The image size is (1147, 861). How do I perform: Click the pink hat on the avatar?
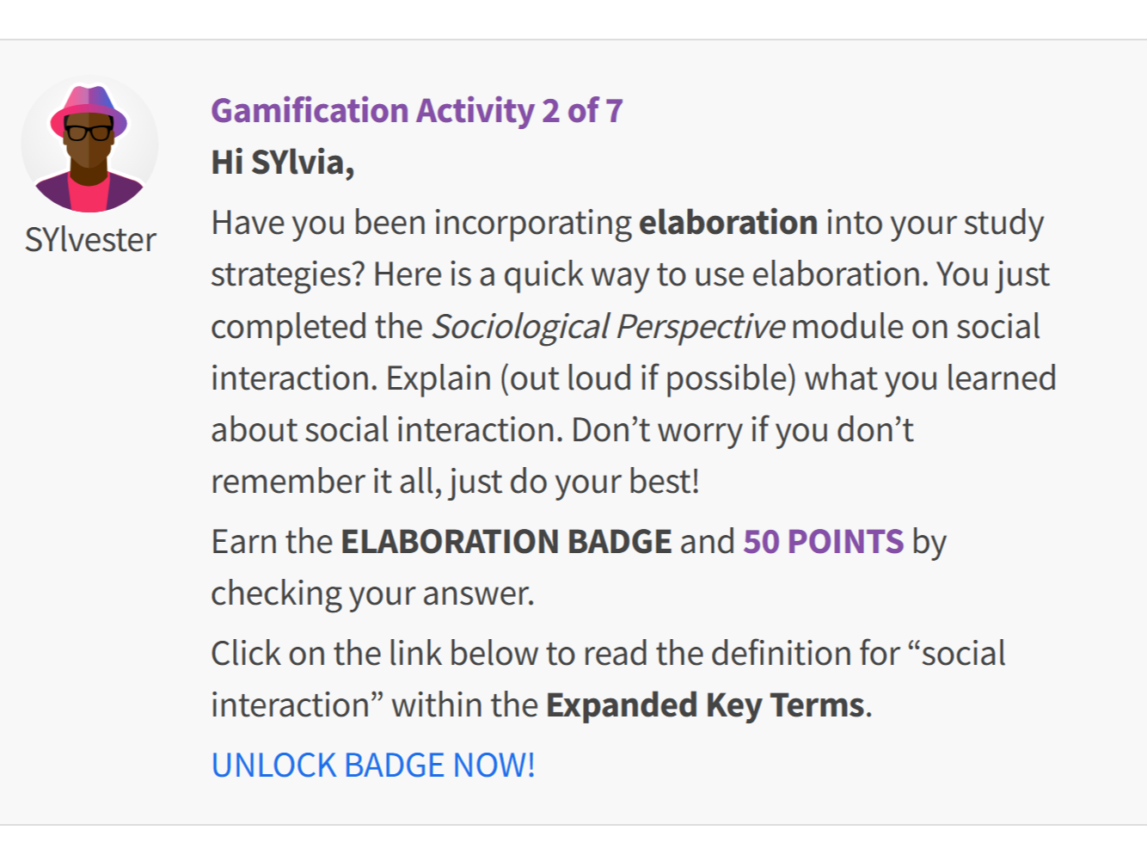tap(89, 110)
